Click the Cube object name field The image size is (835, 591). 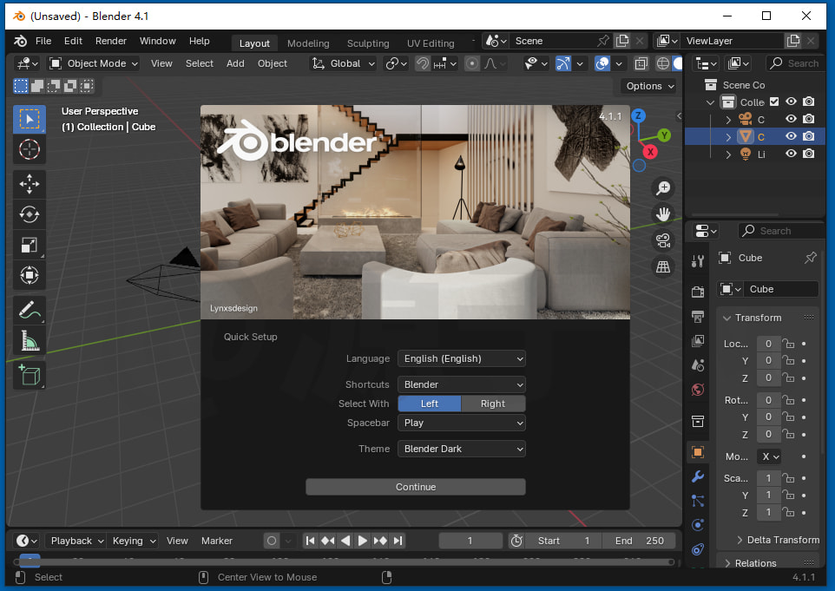click(x=780, y=289)
